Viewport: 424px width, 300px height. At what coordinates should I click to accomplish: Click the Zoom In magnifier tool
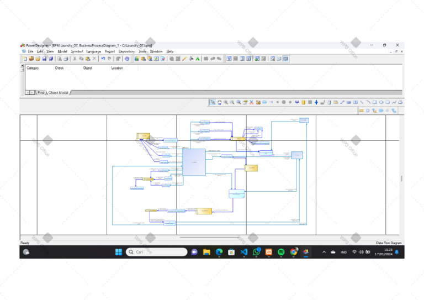coord(226,102)
